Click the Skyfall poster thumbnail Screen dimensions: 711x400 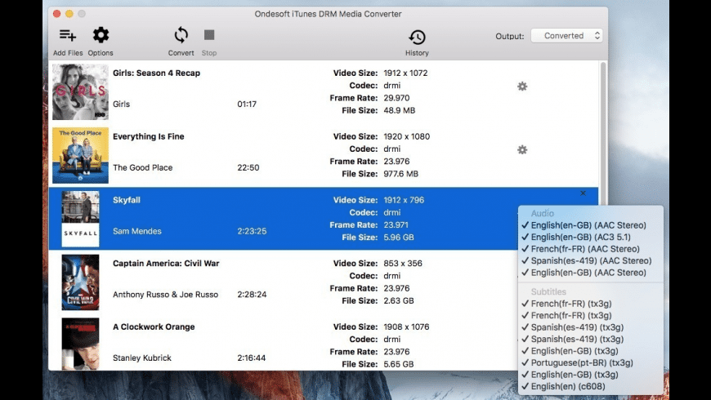pos(80,219)
